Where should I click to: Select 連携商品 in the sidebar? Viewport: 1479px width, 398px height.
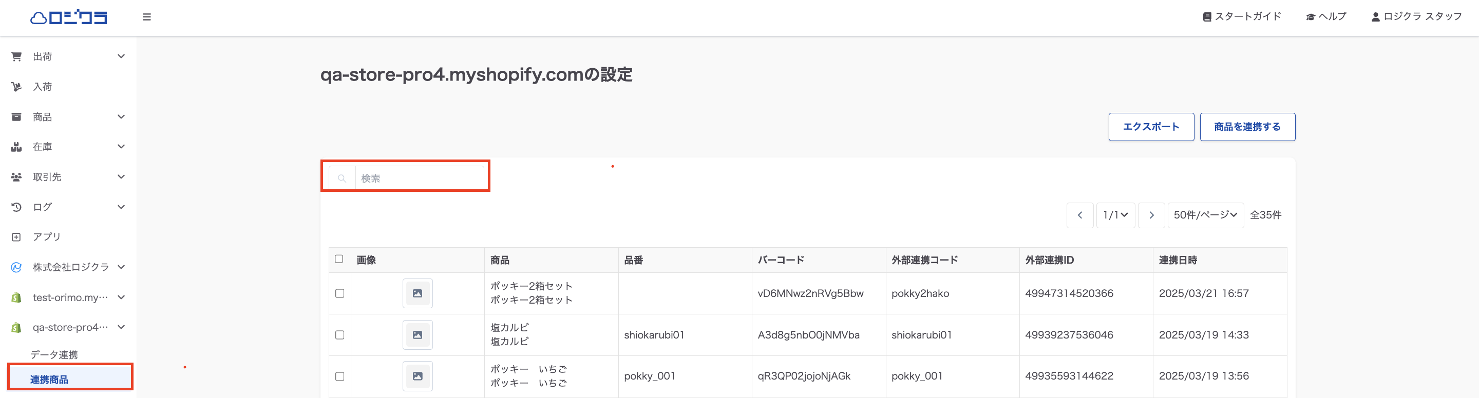coord(49,379)
